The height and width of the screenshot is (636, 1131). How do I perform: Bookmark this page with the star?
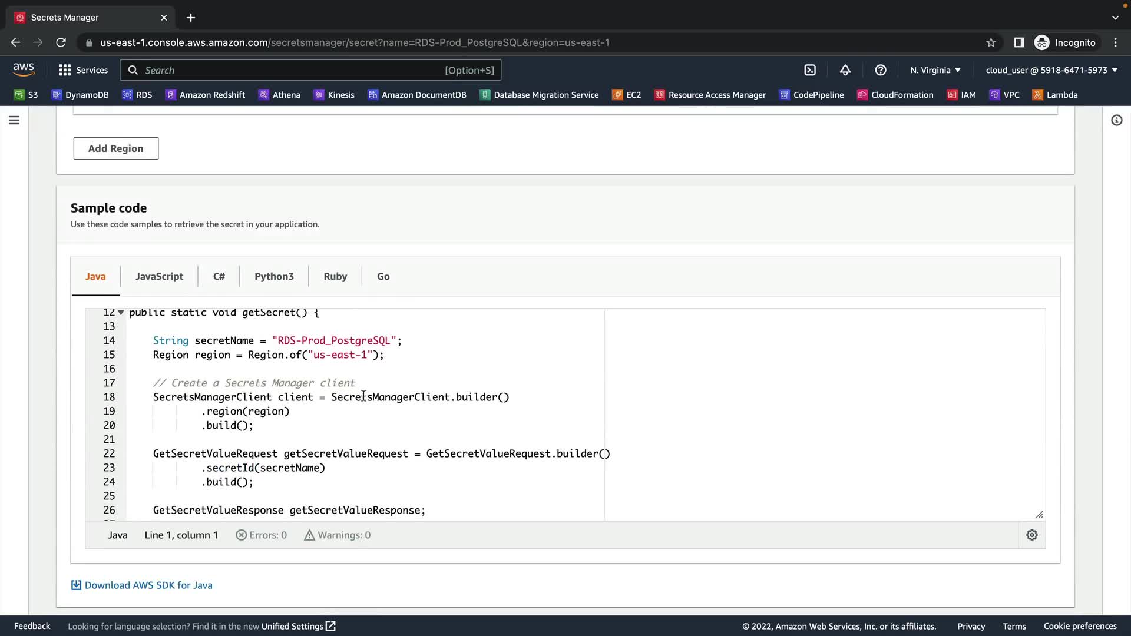click(991, 42)
